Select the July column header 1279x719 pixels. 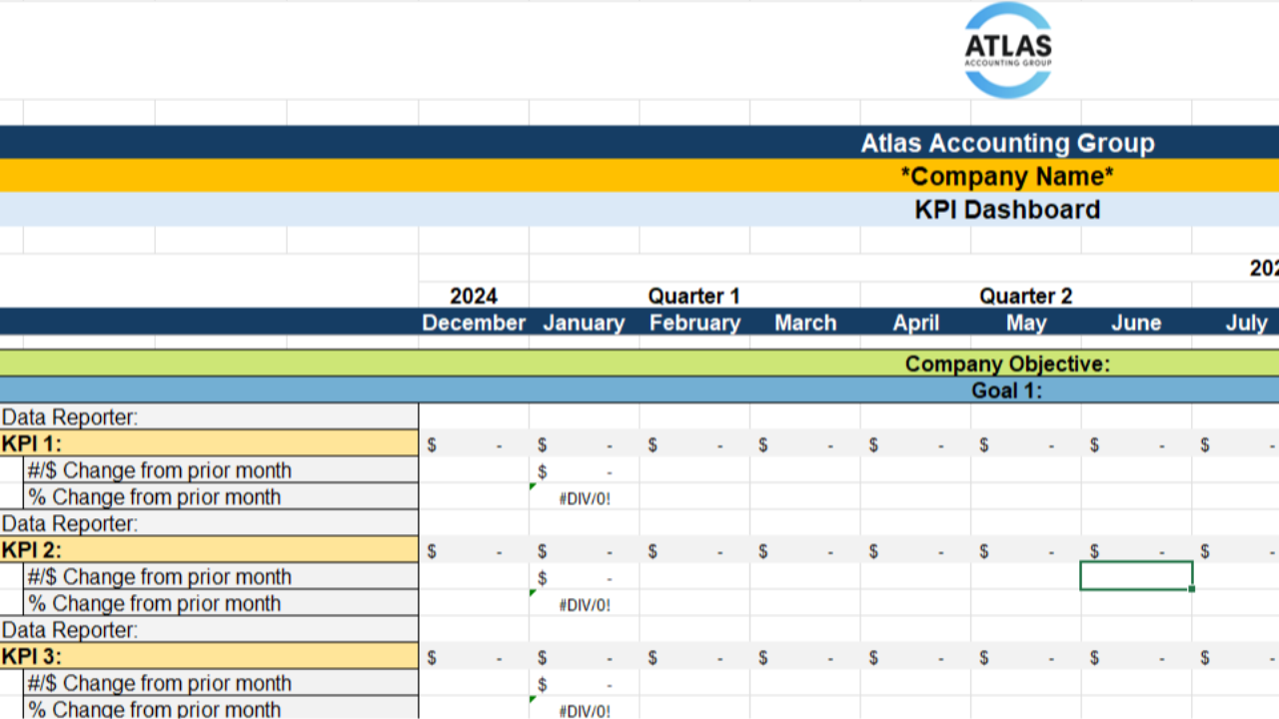tap(1236, 323)
